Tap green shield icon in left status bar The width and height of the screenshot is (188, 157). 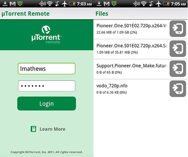(20, 4)
